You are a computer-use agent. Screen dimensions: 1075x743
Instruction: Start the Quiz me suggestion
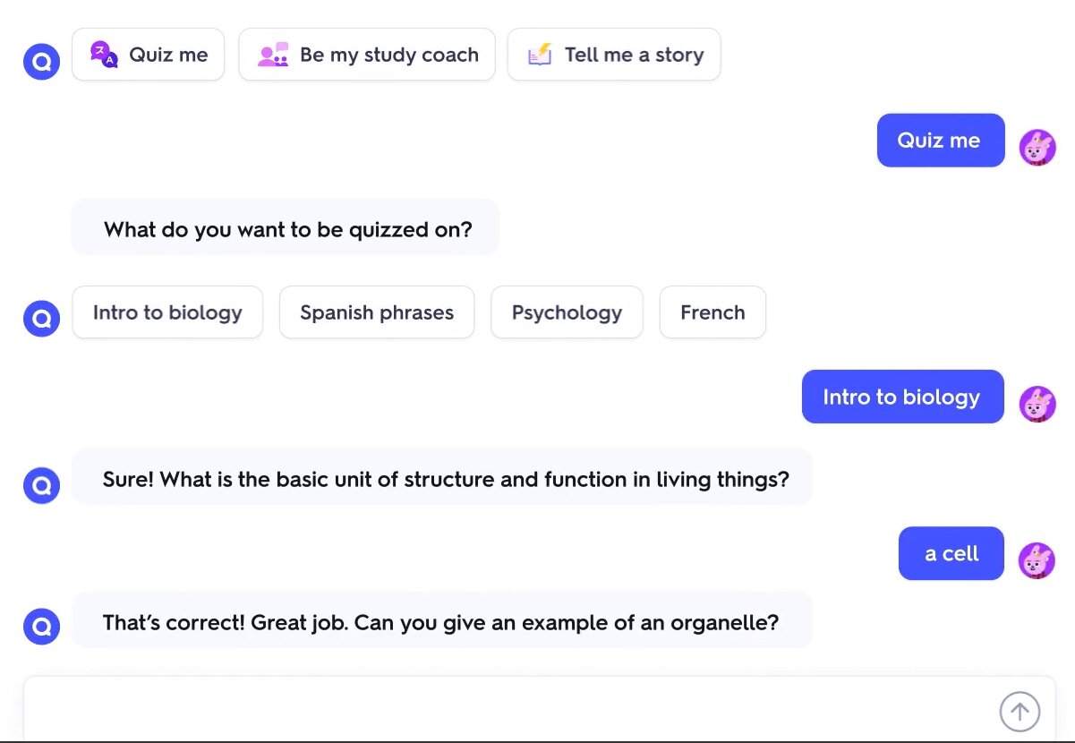pos(149,55)
